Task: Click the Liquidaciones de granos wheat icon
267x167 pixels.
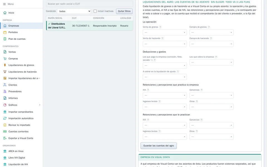Action: [5, 65]
